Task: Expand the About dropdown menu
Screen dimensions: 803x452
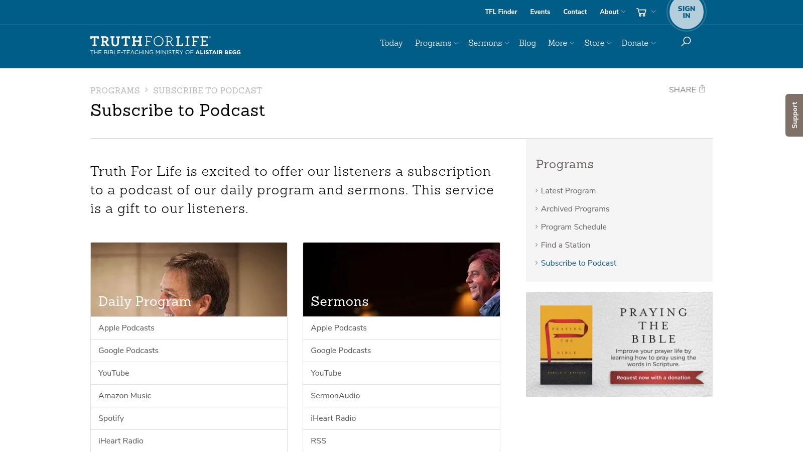Action: tap(612, 12)
